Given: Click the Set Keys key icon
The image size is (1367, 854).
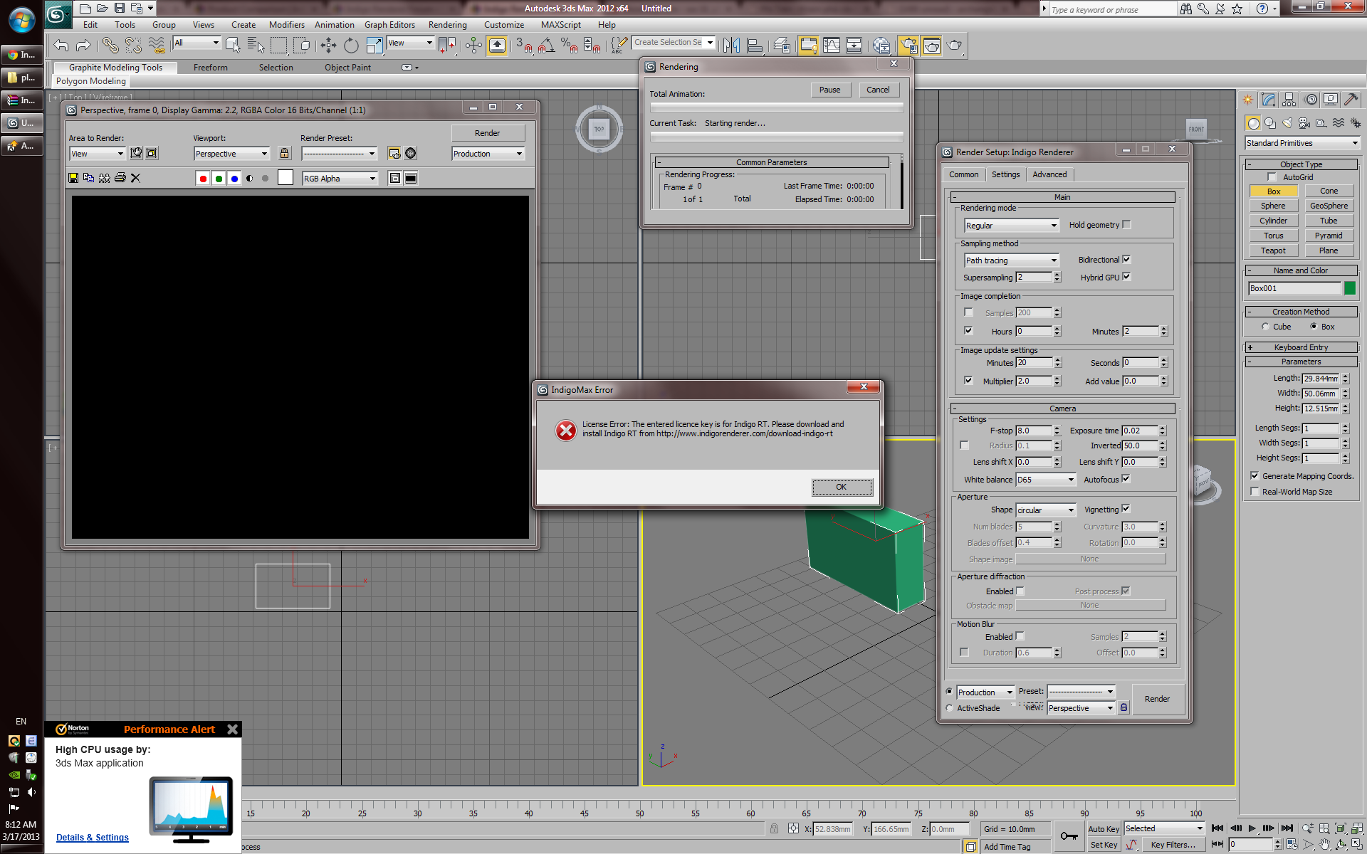Looking at the screenshot, I should [x=1069, y=835].
